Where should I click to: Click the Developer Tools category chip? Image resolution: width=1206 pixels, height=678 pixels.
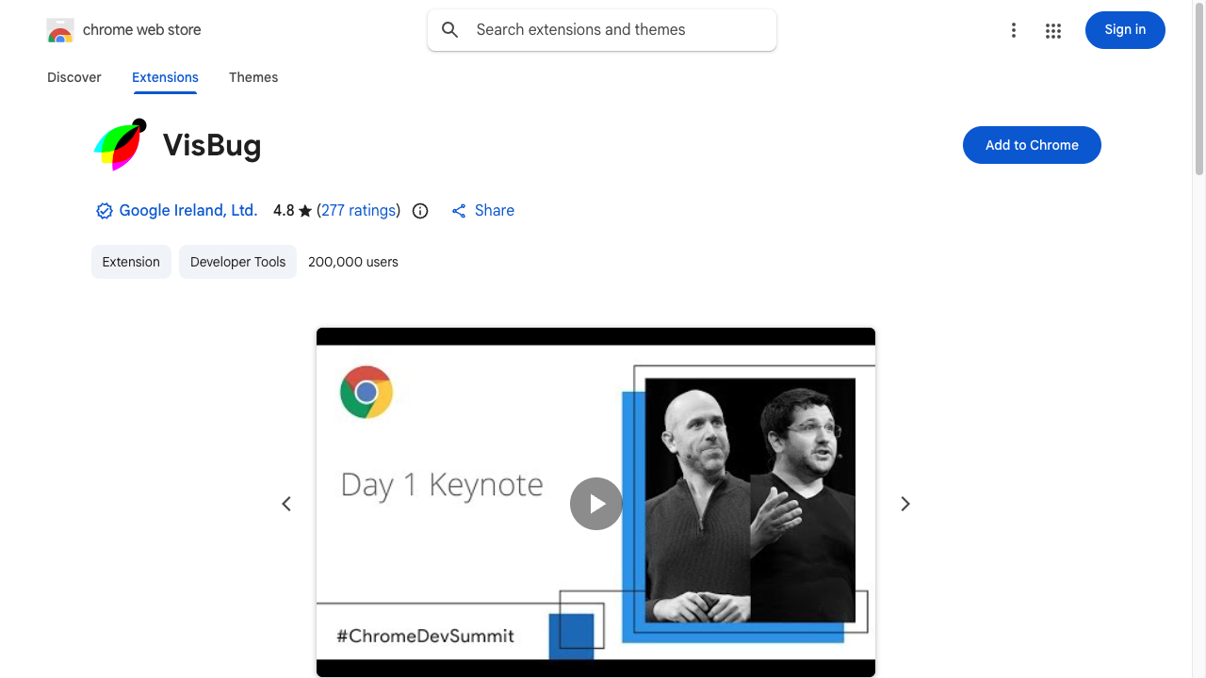click(237, 262)
